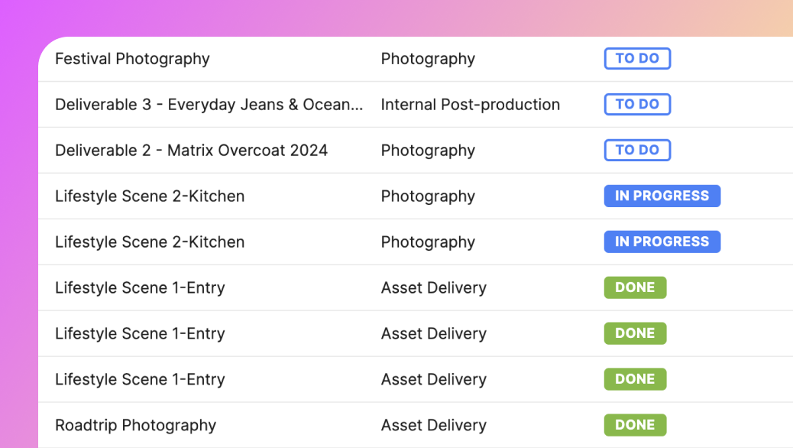Click the DONE badge on the first Lifestyle Scene 1-Entry
The image size is (793, 448).
point(635,287)
